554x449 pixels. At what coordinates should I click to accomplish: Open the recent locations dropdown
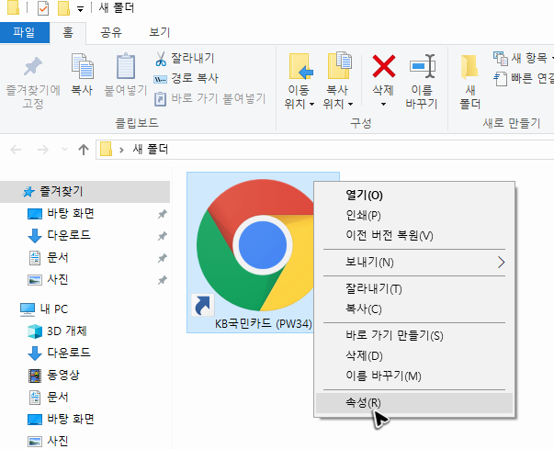(x=64, y=150)
